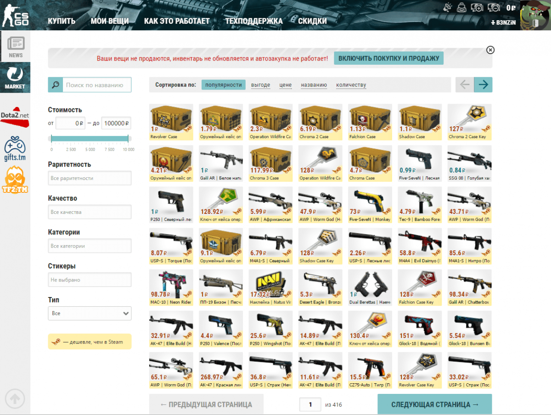Image resolution: width=551 pixels, height=415 pixels.
Task: Open the MAC-10 Neon Rider item
Action: click(171, 287)
